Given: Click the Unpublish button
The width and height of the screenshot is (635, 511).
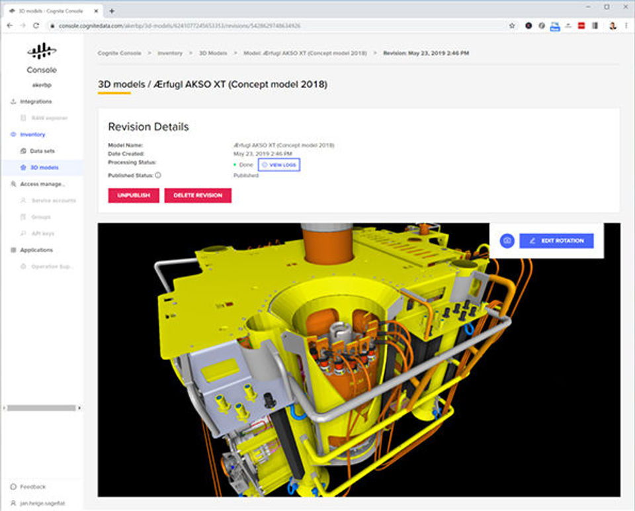Looking at the screenshot, I should (134, 195).
